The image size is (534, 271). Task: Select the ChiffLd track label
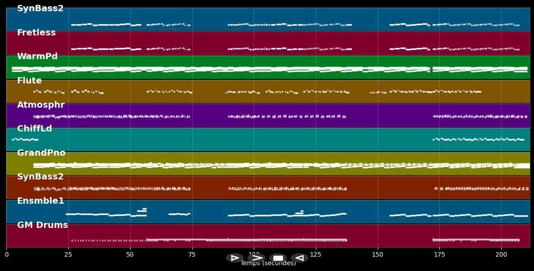click(35, 129)
